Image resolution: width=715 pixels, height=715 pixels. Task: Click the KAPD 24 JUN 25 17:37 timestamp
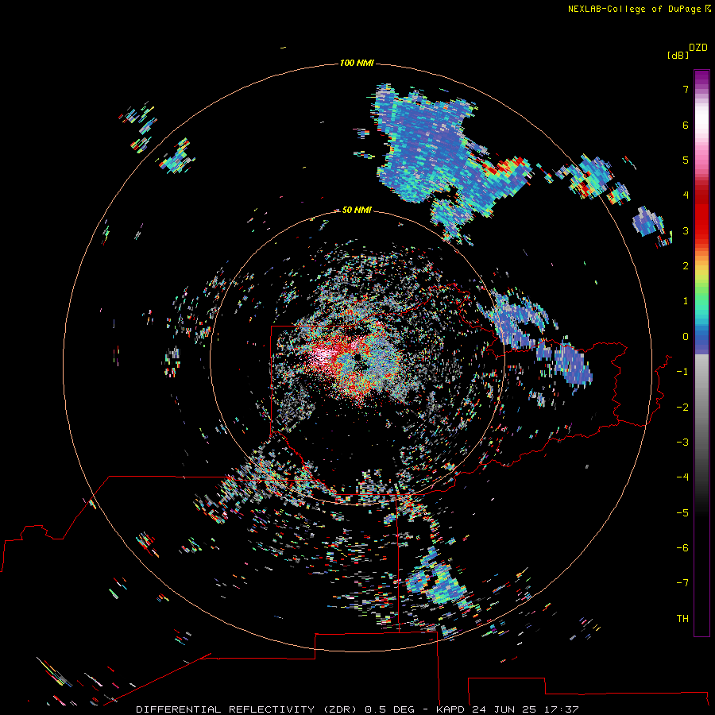pyautogui.click(x=507, y=709)
